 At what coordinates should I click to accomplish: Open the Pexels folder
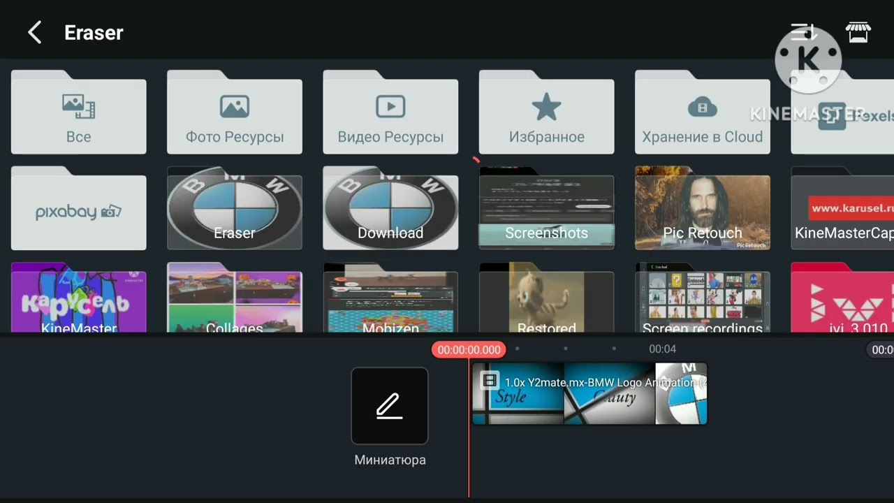[842, 112]
